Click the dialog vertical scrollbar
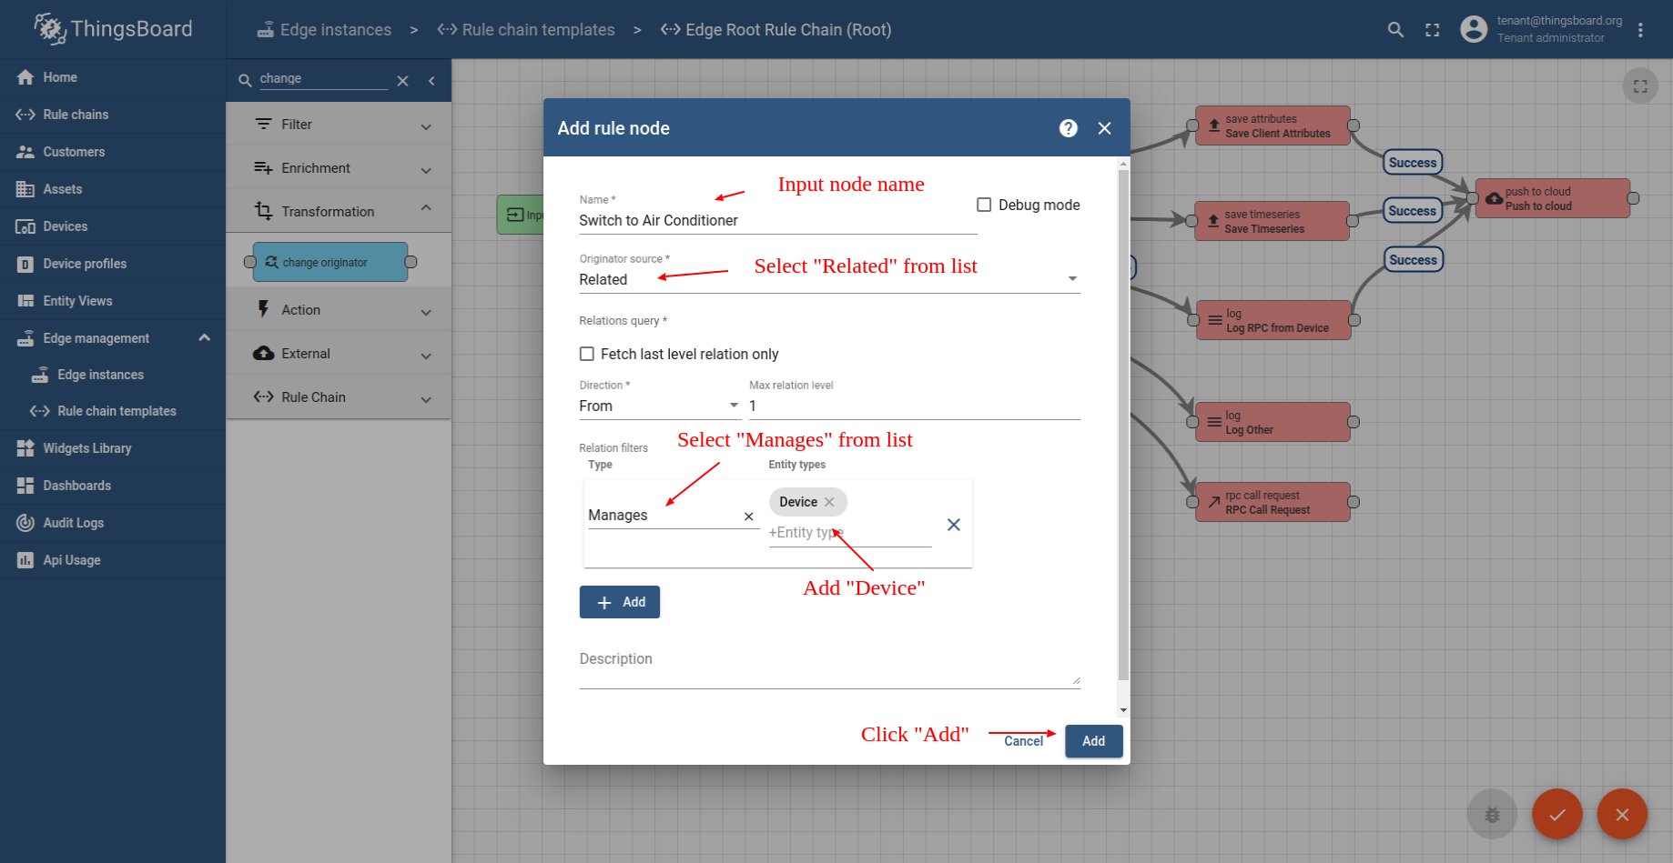Image resolution: width=1673 pixels, height=863 pixels. (1123, 425)
